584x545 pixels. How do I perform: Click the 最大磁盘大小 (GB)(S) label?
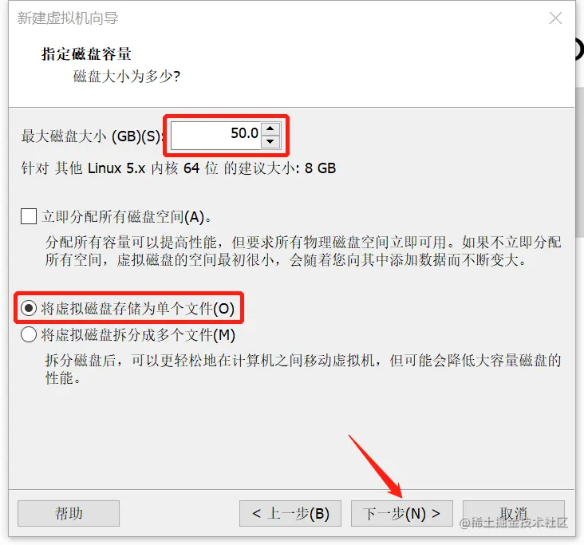tap(92, 136)
